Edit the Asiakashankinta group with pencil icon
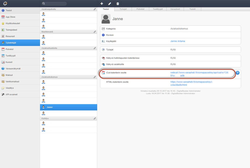The image size is (250, 168). [x=95, y=48]
